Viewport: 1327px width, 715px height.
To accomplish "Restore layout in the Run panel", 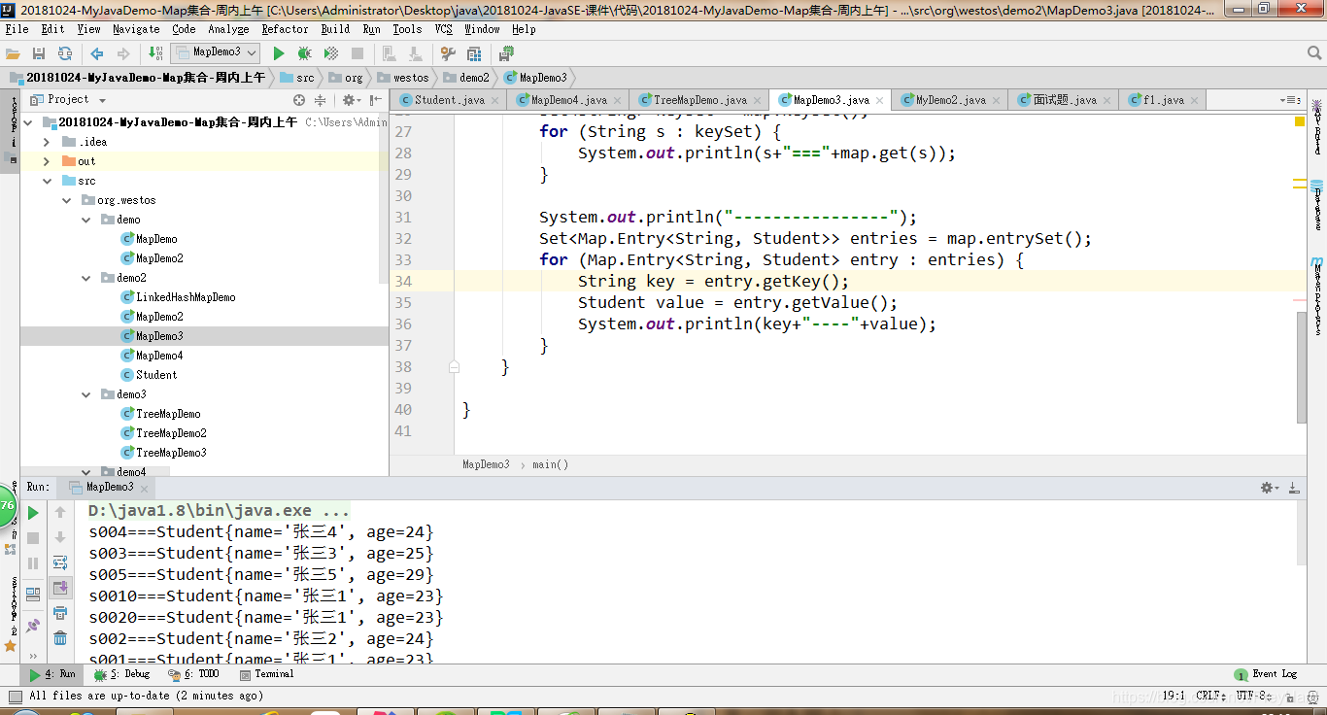I will click(33, 593).
